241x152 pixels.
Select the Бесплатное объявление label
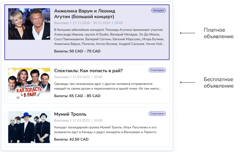click(x=218, y=82)
